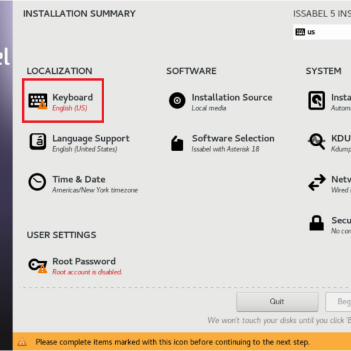Click the Root Password key icon
Viewport: 351px width, 351px height.
[x=37, y=265]
